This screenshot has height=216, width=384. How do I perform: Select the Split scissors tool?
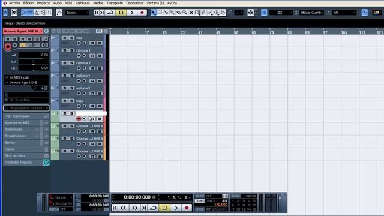(166, 13)
